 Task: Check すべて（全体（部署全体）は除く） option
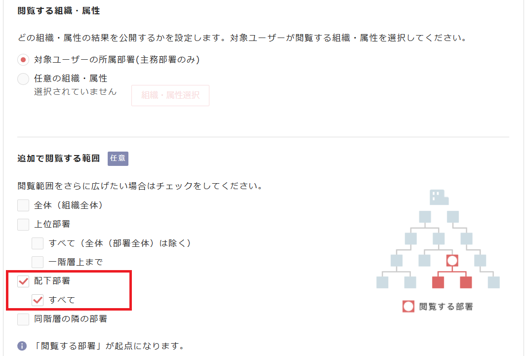38,243
